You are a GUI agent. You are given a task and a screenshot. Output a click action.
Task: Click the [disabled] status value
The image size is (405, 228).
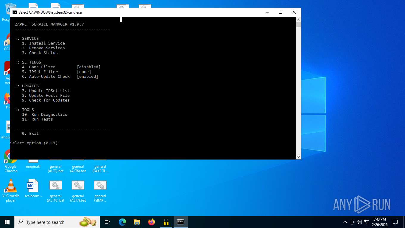click(89, 67)
